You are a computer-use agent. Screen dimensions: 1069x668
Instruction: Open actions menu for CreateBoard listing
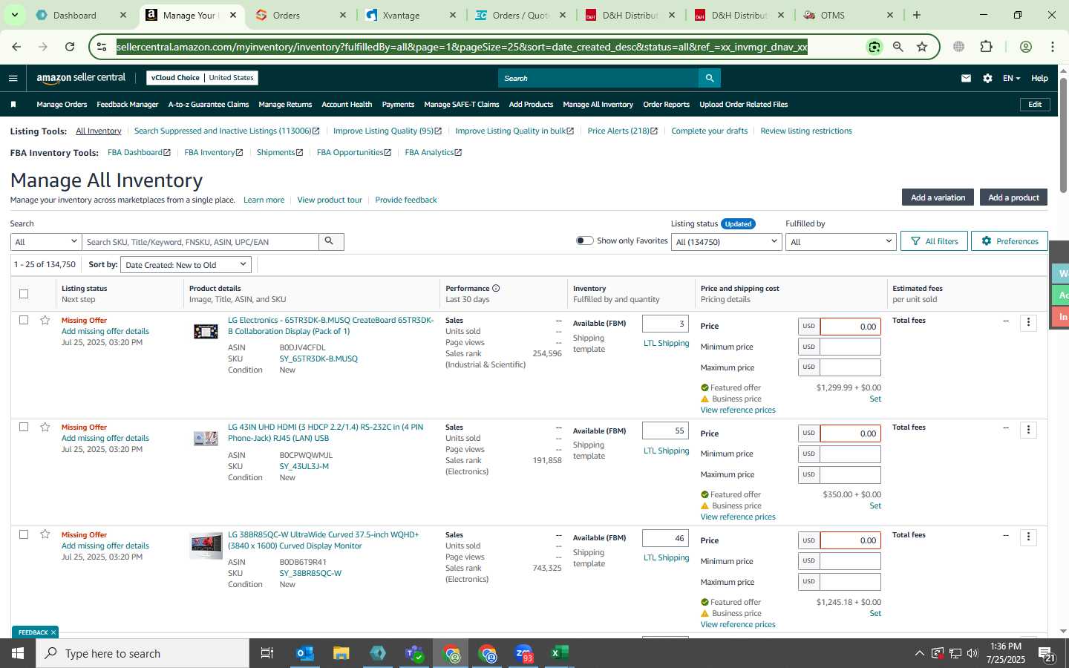1028,322
